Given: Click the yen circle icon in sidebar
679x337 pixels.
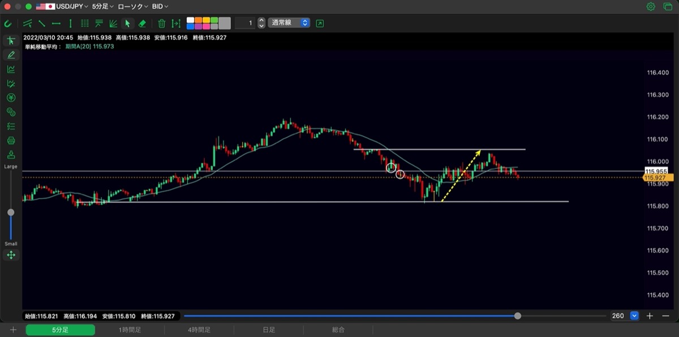Looking at the screenshot, I should [11, 98].
